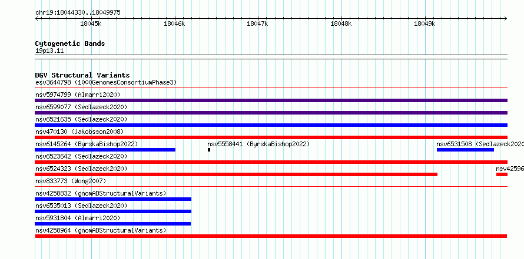The image size is (524, 259).
Task: Open the nsv6523642 (Sedlazeck2020) label
Action: click(x=81, y=156)
